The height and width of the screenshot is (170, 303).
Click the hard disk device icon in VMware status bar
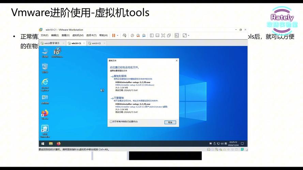(x=209, y=150)
